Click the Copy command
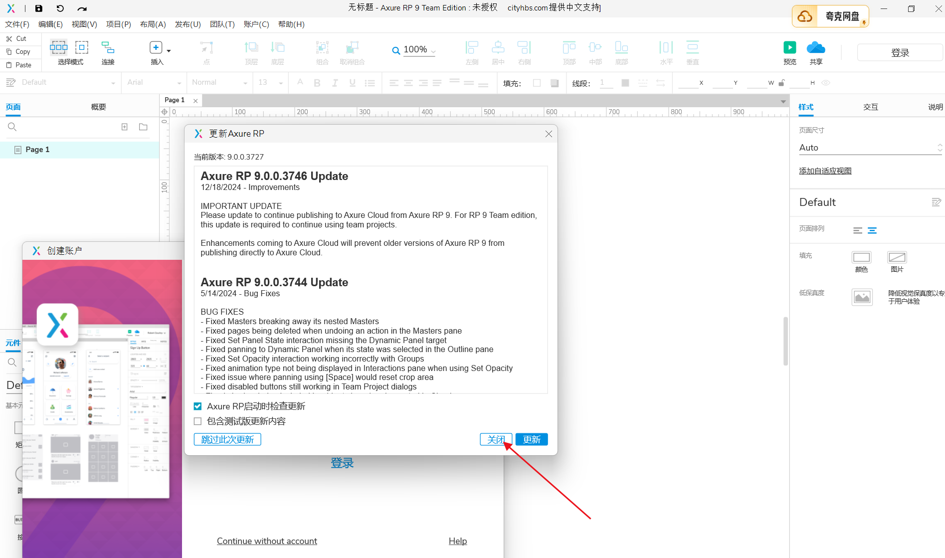The width and height of the screenshot is (945, 558). [x=18, y=51]
